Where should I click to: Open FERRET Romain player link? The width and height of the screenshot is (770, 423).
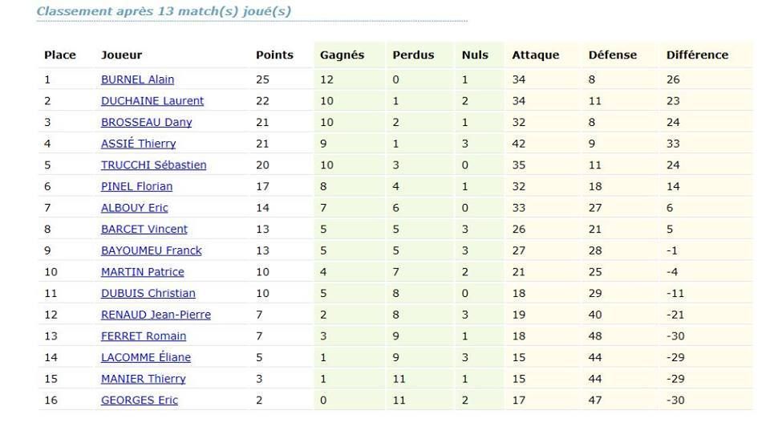pos(144,336)
